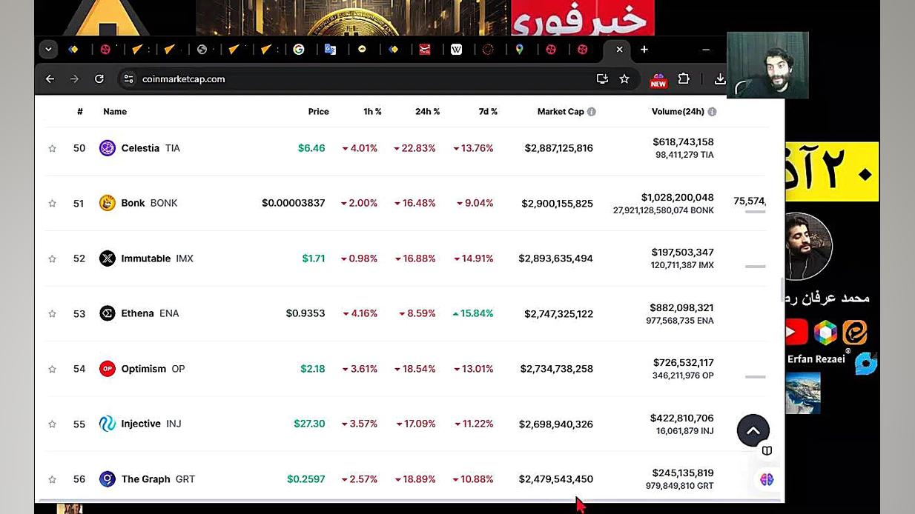Open the extension with the NEW badge
The height and width of the screenshot is (514, 915).
pyautogui.click(x=658, y=80)
